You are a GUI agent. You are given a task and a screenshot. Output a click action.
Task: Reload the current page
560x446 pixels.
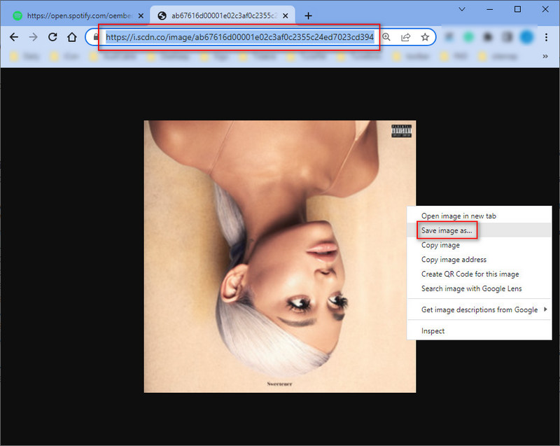(52, 37)
